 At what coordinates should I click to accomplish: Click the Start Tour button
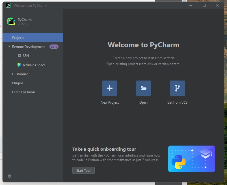(x=83, y=170)
